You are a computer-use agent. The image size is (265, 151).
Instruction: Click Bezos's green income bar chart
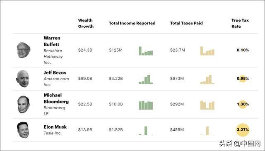146,79
